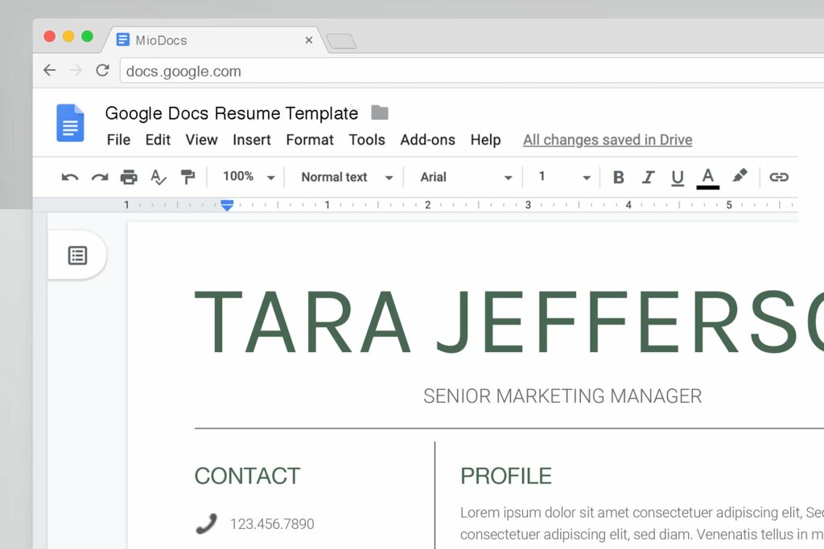The width and height of the screenshot is (824, 549).
Task: Toggle underline formatting
Action: pos(677,177)
